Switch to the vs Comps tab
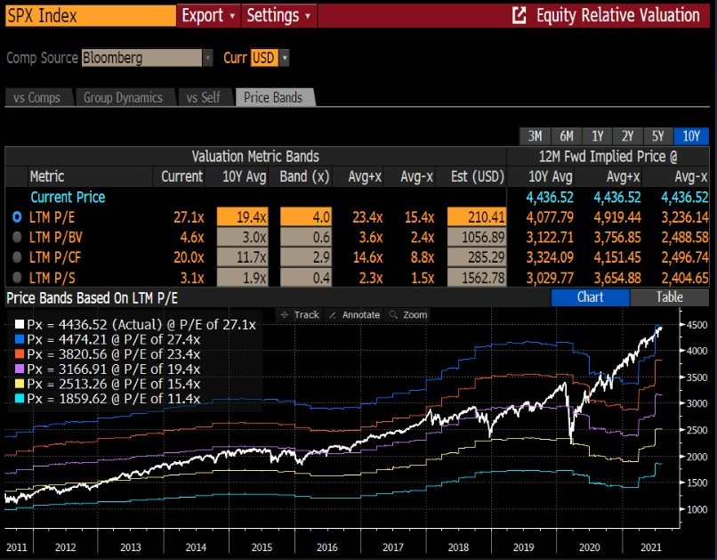Image resolution: width=717 pixels, height=560 pixels. 37,97
